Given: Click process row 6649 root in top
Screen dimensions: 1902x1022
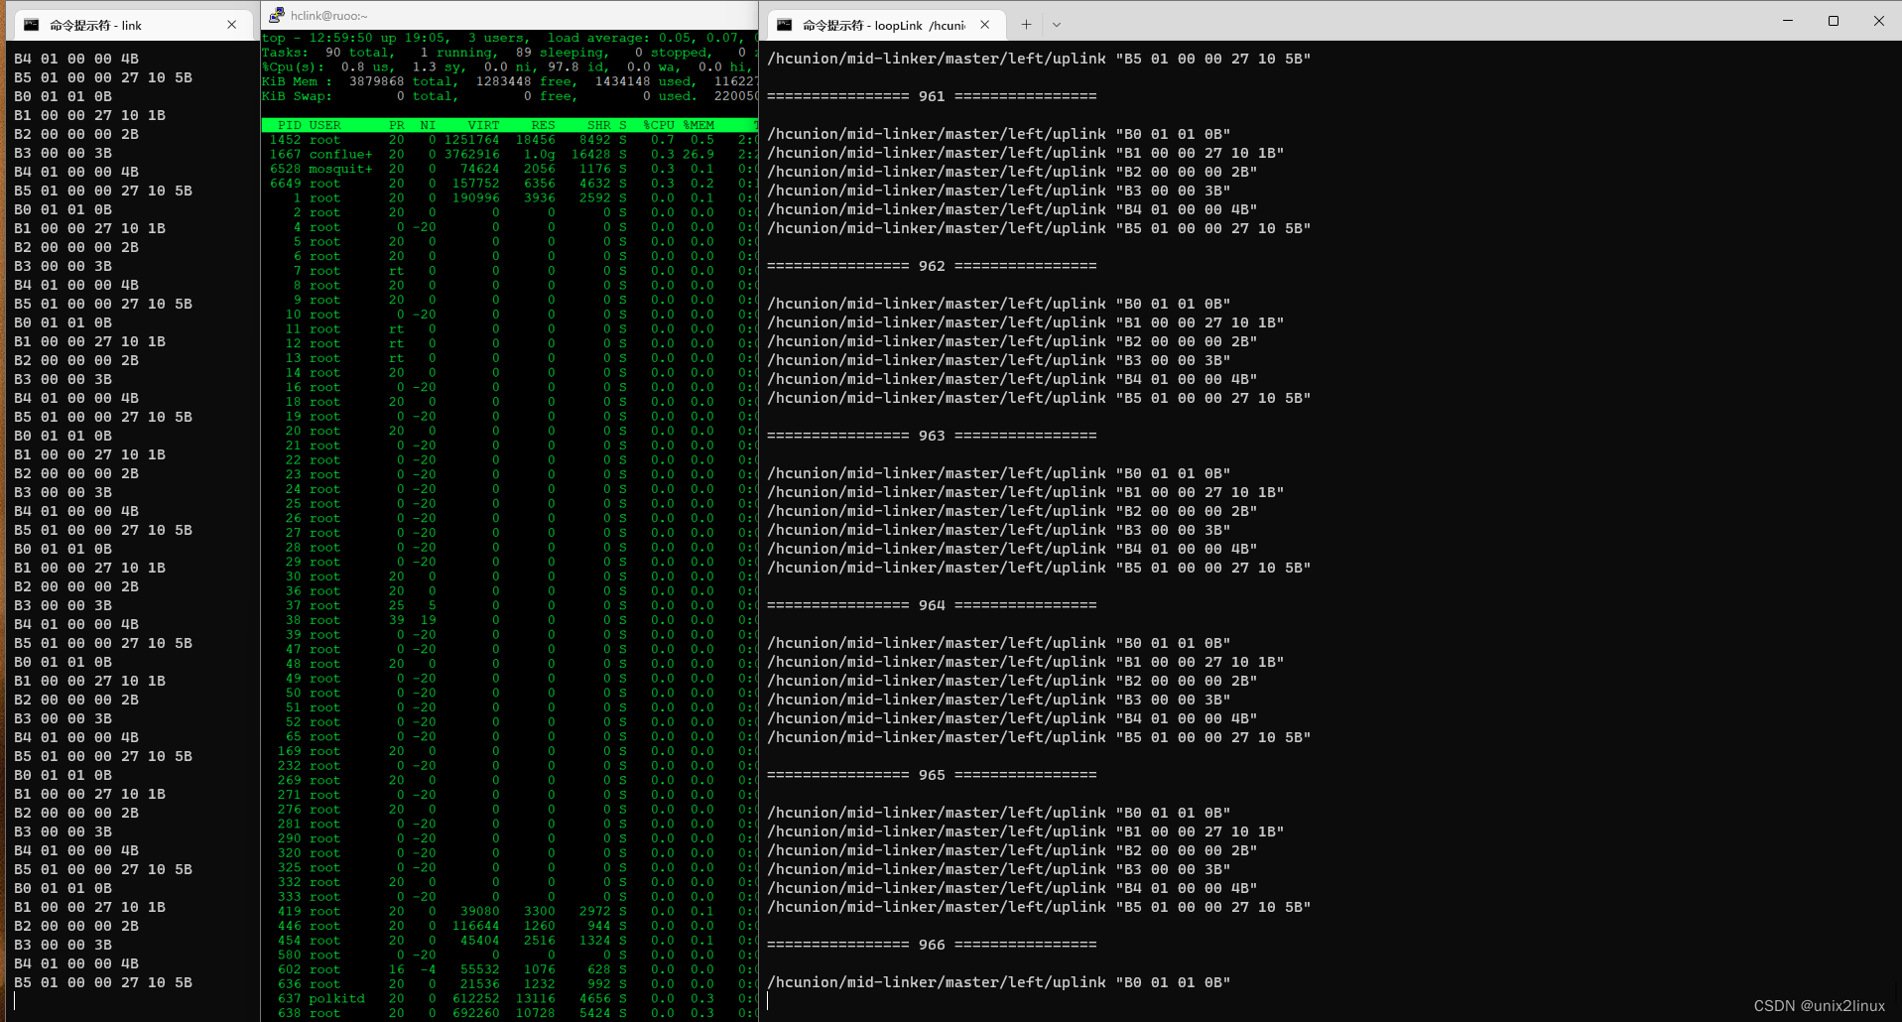Looking at the screenshot, I should click(x=509, y=184).
